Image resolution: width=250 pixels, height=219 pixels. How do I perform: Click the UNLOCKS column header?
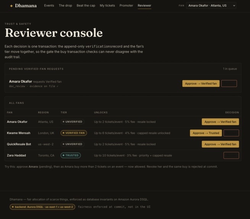(101, 112)
